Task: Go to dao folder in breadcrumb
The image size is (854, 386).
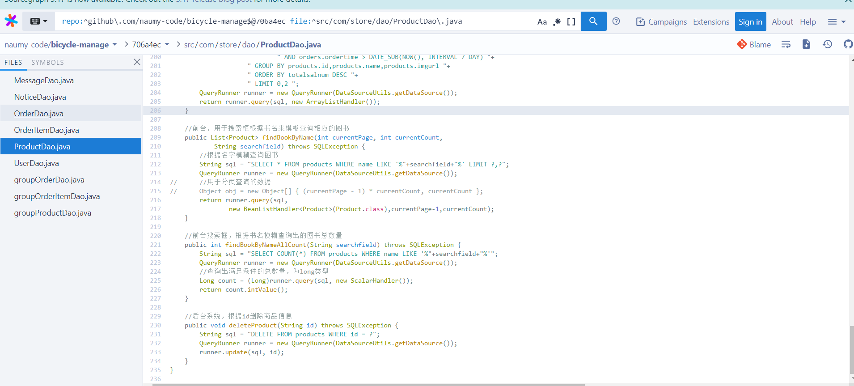Action: (249, 44)
